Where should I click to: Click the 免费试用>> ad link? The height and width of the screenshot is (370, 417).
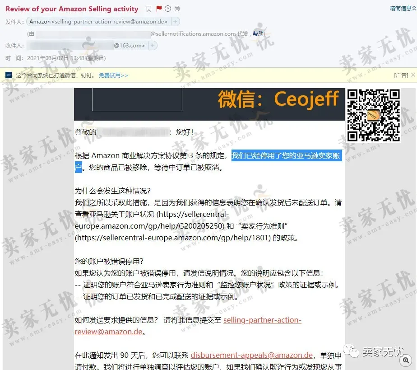pos(113,75)
